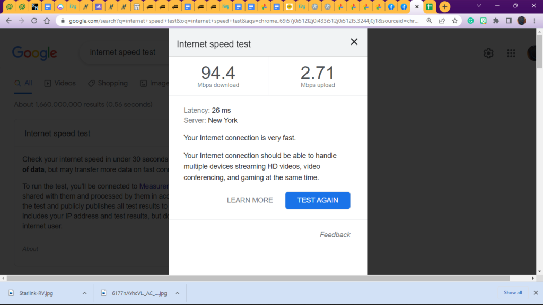The image size is (543, 305).
Task: Click the 26 ms latency value
Action: pyautogui.click(x=221, y=110)
